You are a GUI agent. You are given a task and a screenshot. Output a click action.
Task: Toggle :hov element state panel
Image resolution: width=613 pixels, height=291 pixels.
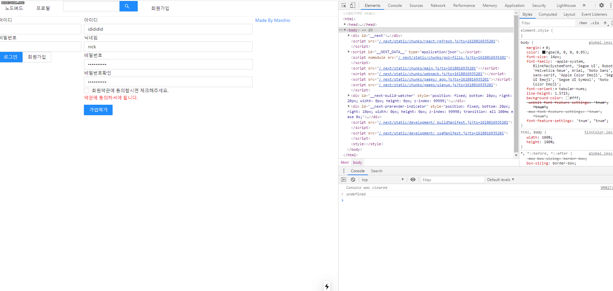tap(583, 23)
